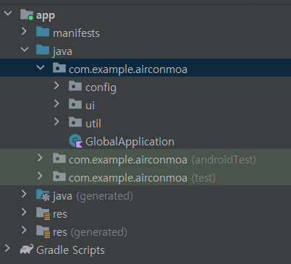291x264 pixels.
Task: Click the res resource folder icon
Action: click(43, 213)
